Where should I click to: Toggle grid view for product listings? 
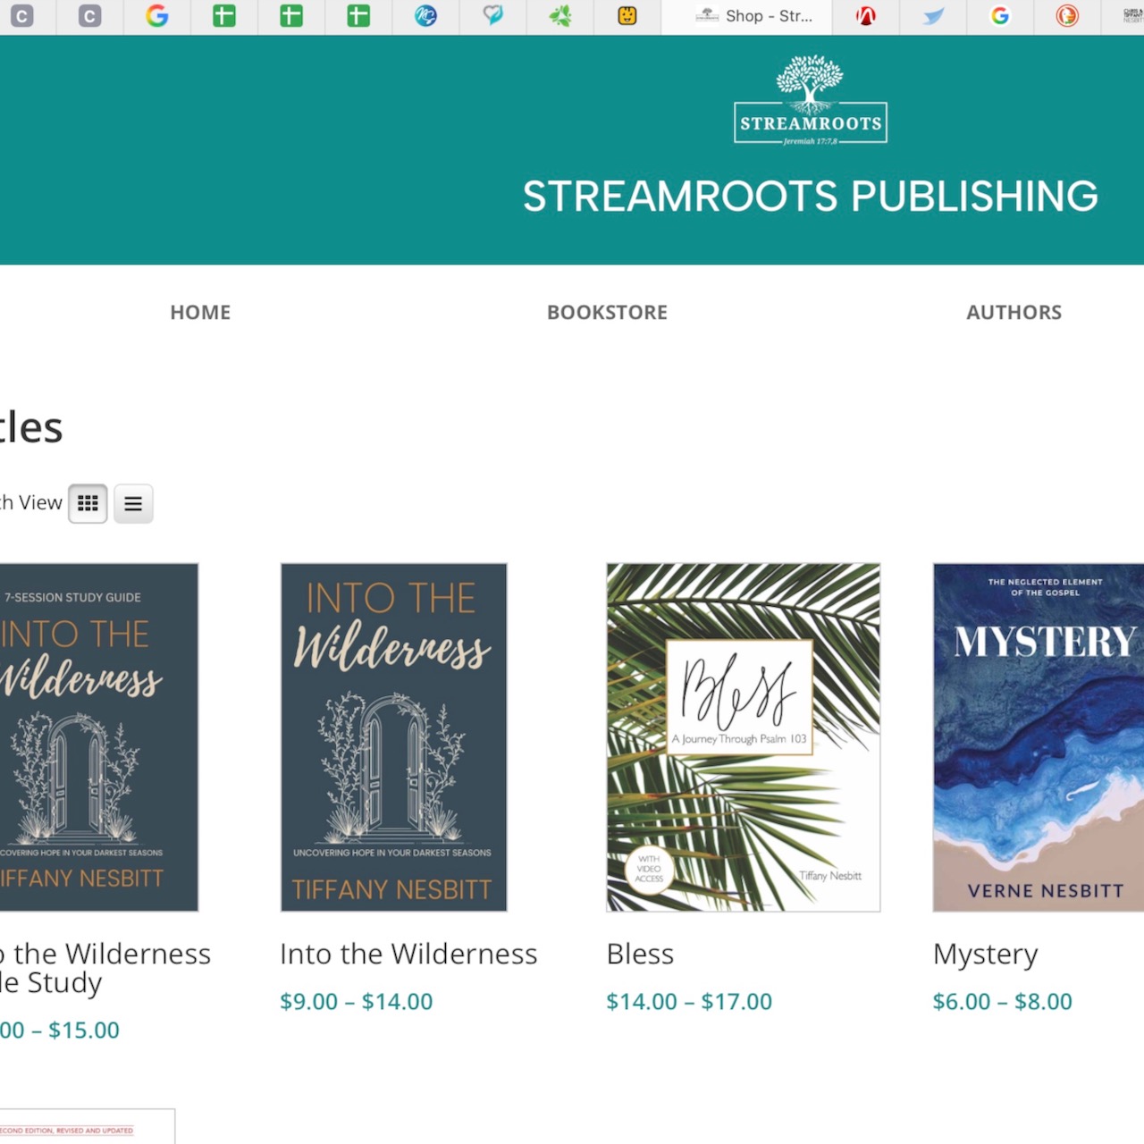88,503
